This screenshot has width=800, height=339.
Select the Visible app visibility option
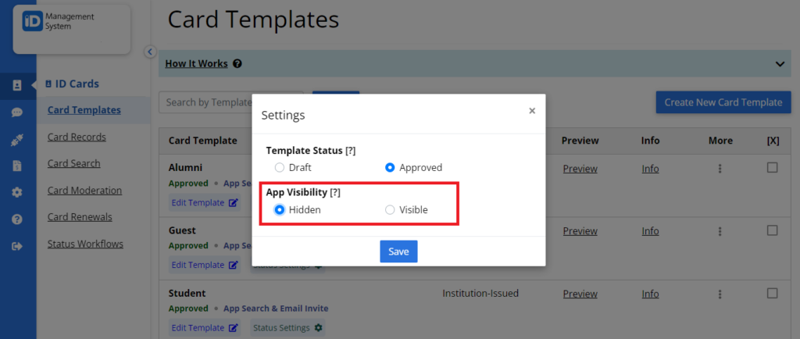[x=390, y=209]
